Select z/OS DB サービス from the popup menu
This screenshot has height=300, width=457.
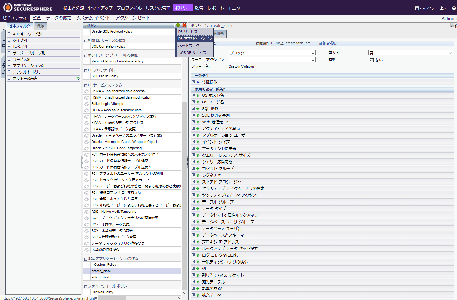click(195, 53)
